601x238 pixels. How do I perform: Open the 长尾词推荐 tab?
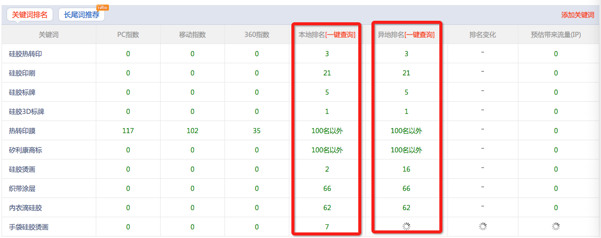tap(82, 15)
